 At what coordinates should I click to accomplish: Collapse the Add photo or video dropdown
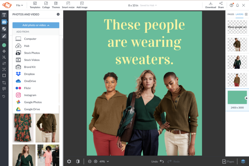36,25
